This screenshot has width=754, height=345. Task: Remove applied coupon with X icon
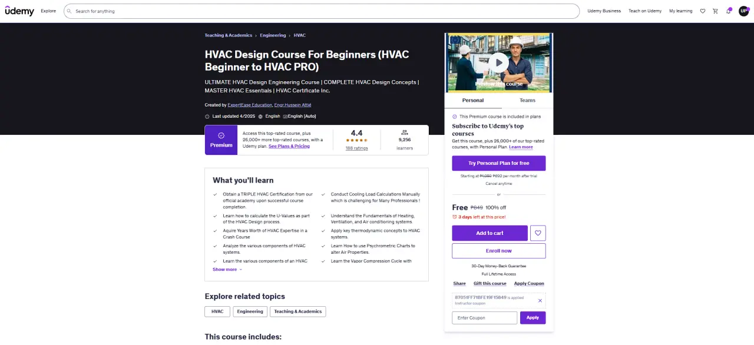(x=540, y=300)
